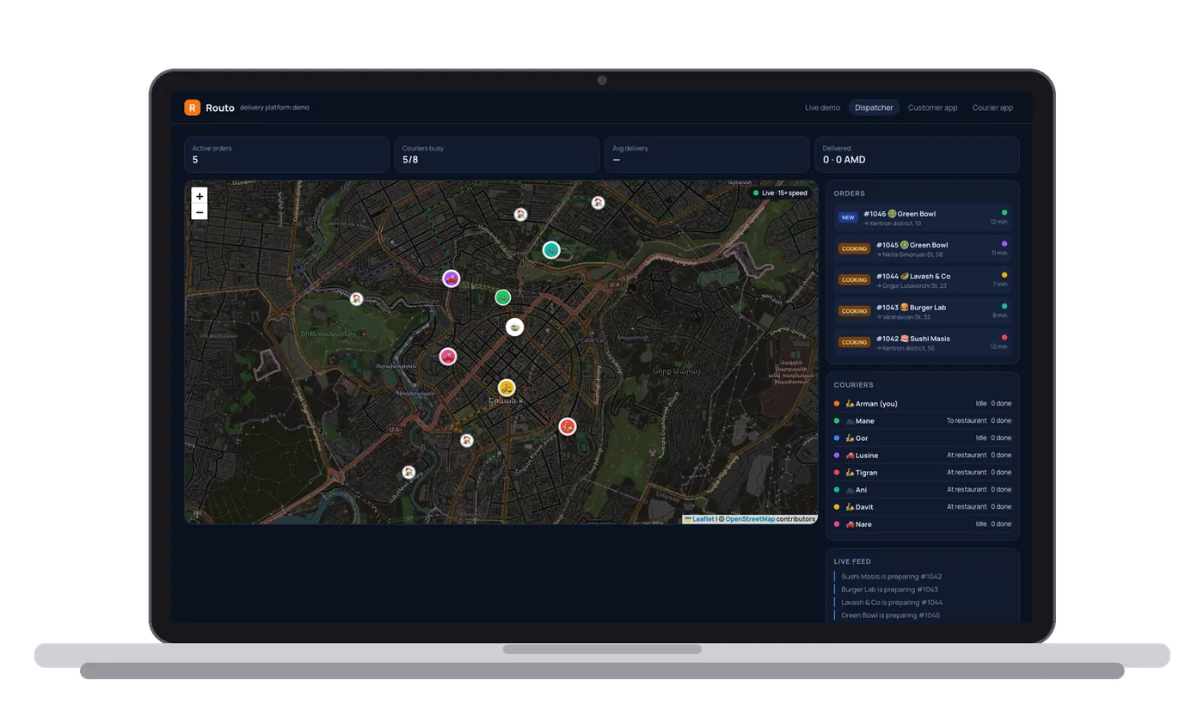Click "Sushi Masis is preparing #1042" feed entry
Viewport: 1204px width, 722px height.
891,577
